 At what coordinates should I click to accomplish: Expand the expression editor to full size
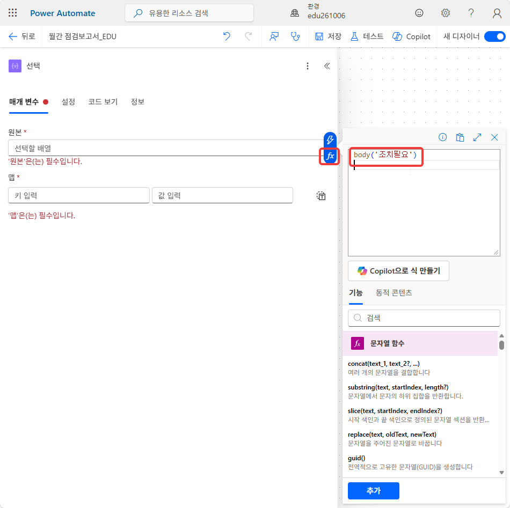(x=477, y=137)
